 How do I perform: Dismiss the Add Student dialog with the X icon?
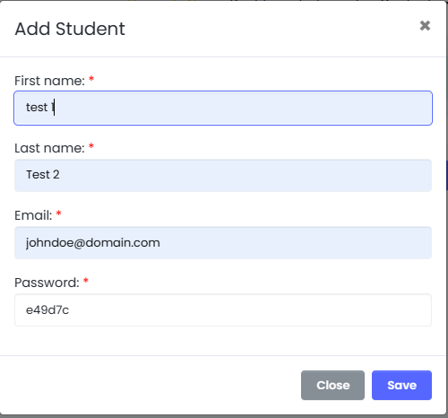(x=425, y=26)
